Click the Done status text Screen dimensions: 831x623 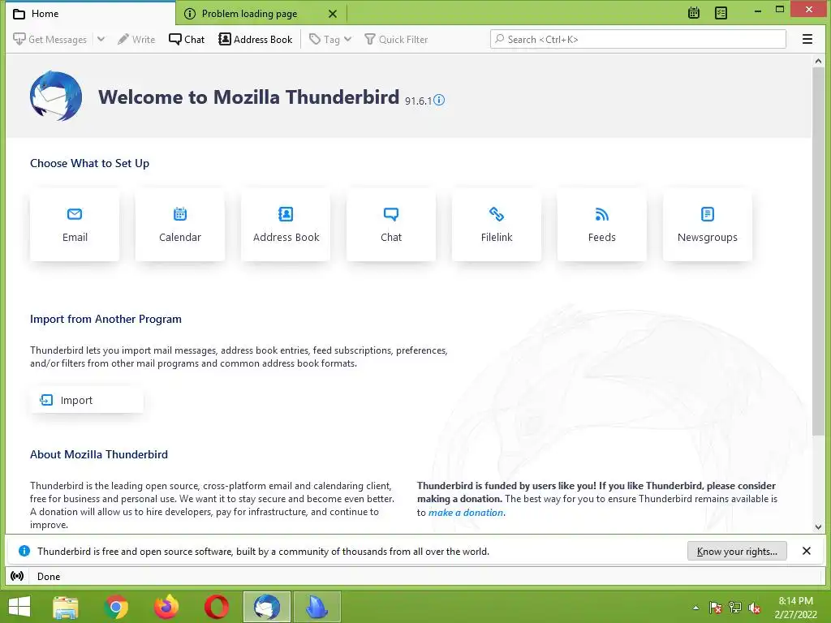(48, 577)
